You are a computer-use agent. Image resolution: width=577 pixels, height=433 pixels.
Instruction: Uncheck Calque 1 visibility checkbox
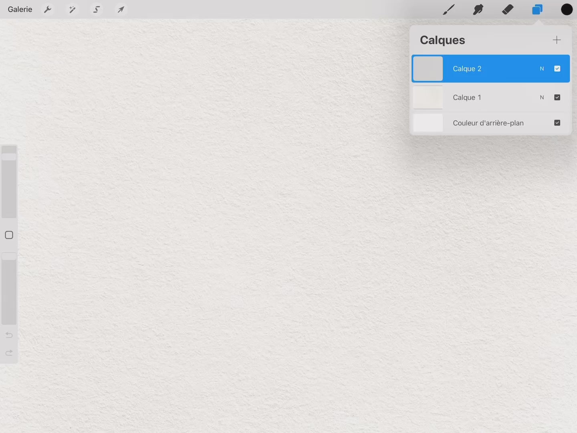557,97
